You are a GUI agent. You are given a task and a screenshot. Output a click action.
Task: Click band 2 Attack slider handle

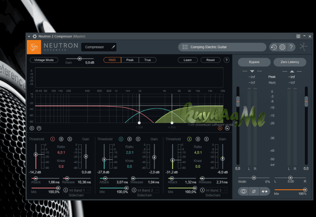pyautogui.click(x=105, y=178)
